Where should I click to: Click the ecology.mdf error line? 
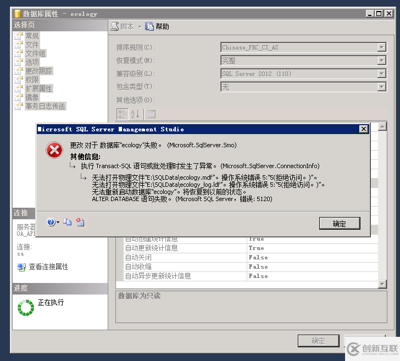tap(204, 177)
